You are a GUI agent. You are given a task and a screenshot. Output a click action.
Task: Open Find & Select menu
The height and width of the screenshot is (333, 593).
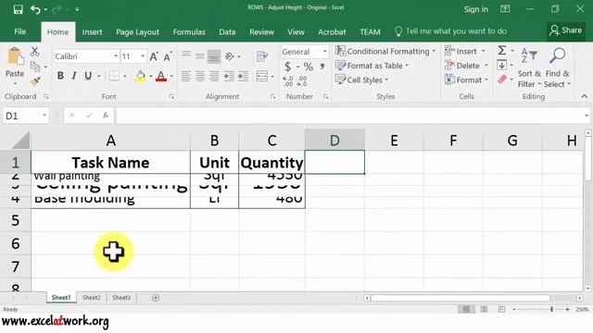pos(557,68)
